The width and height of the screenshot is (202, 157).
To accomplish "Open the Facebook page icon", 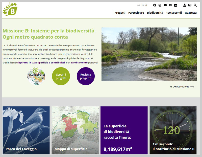I will click(155, 5).
